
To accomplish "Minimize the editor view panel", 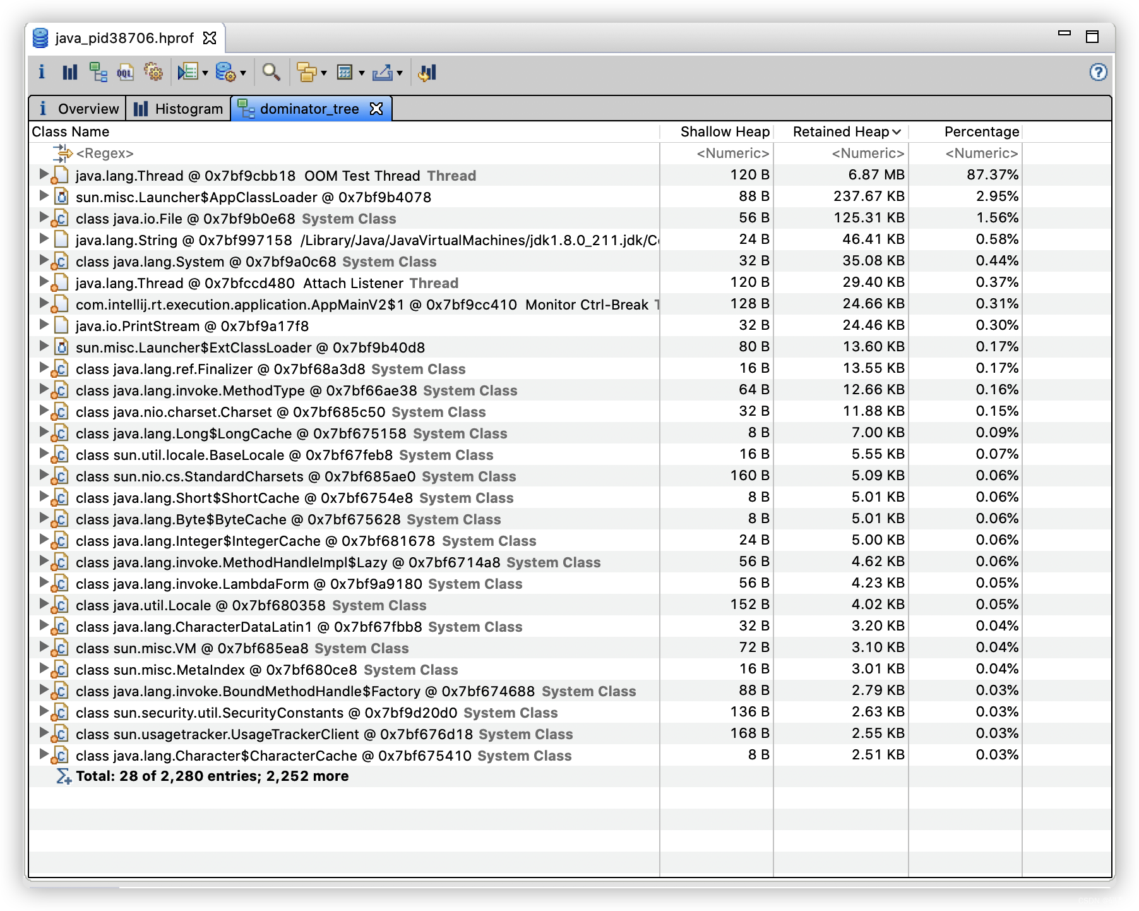I will coord(1064,33).
